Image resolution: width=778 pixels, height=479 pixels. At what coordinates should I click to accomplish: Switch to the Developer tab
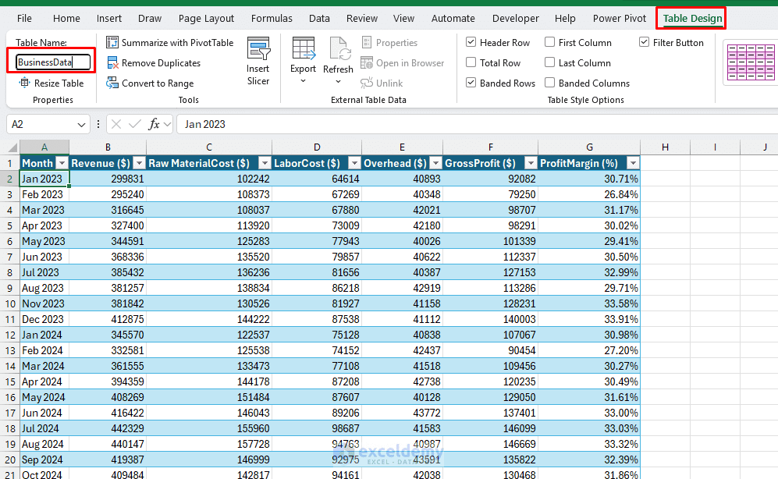(x=516, y=19)
